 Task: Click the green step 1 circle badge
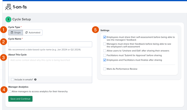point(8,19)
